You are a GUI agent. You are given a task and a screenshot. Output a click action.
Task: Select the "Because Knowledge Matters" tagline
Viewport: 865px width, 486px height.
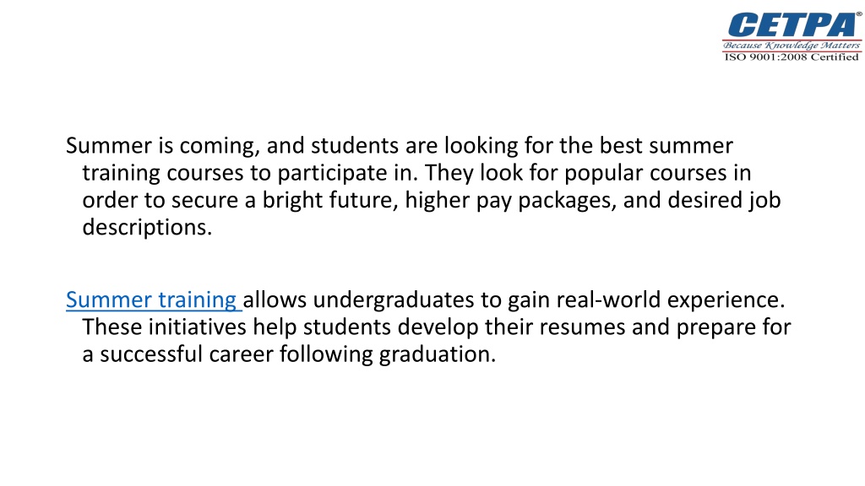[x=792, y=46]
